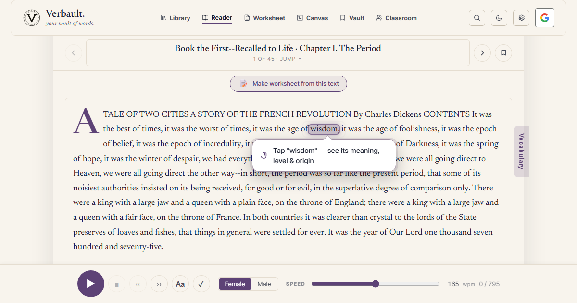
Task: Tap the highlighted word wisdom
Action: [324, 129]
